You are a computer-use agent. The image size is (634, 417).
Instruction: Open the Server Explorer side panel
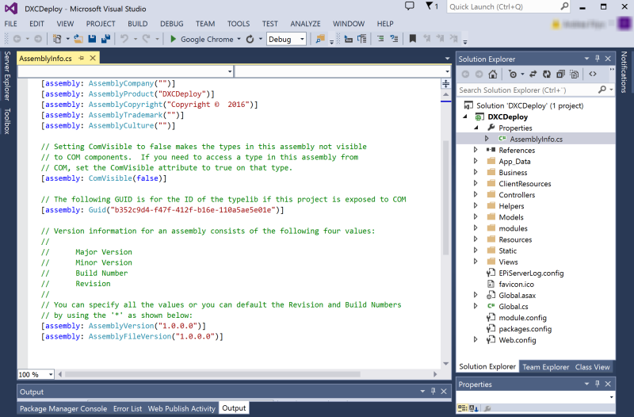(x=7, y=77)
